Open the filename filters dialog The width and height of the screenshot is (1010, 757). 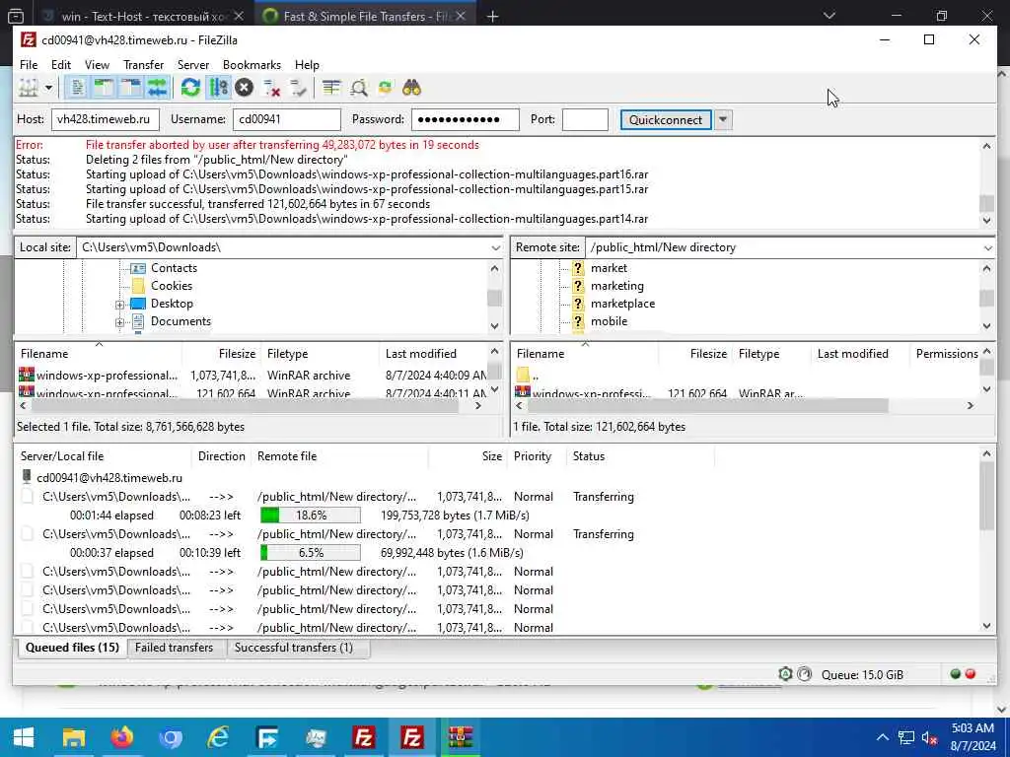pos(331,88)
